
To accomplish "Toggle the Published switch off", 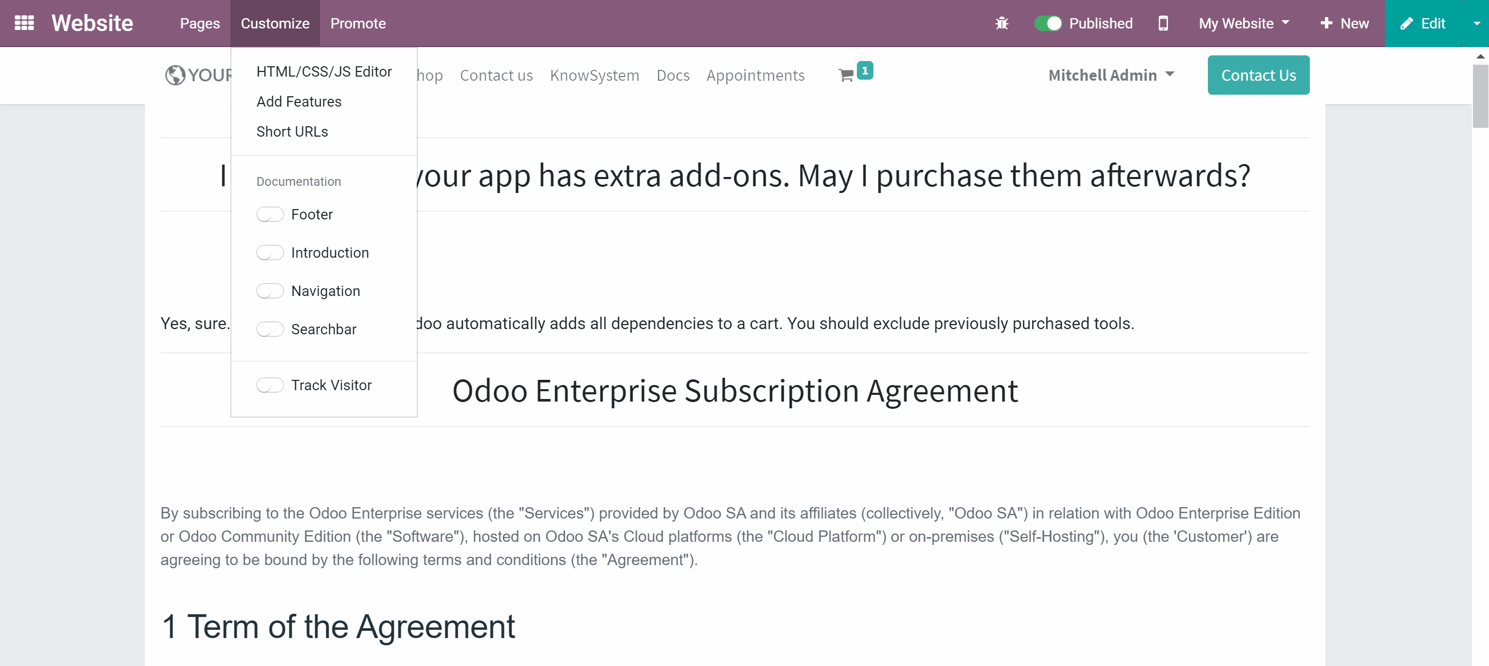I will [1048, 23].
